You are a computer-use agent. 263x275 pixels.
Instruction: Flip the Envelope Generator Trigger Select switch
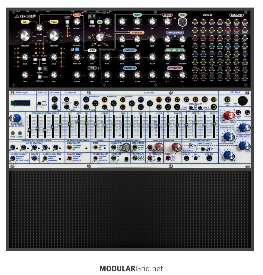tap(69, 158)
